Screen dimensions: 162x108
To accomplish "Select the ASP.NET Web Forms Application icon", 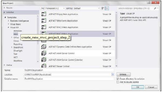I will 44,21.
